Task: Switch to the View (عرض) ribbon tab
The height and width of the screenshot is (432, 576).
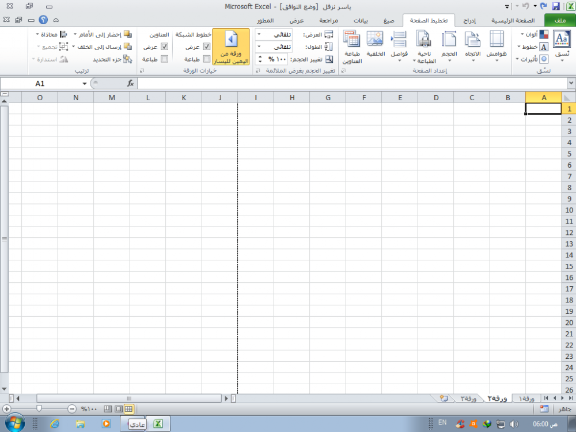Action: point(297,21)
